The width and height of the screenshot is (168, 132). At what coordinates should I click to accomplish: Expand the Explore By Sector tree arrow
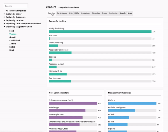pyautogui.click(x=4, y=14)
